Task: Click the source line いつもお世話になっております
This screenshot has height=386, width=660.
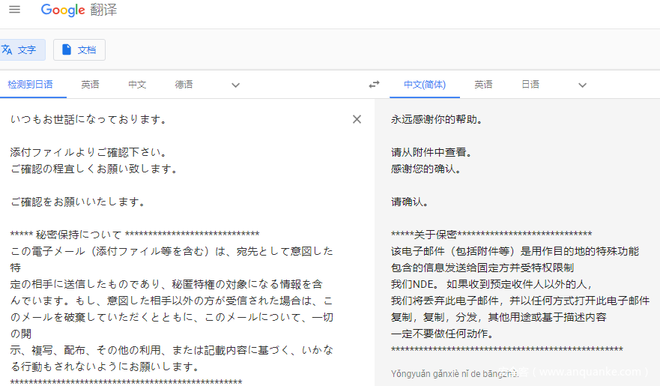Action: pos(88,119)
